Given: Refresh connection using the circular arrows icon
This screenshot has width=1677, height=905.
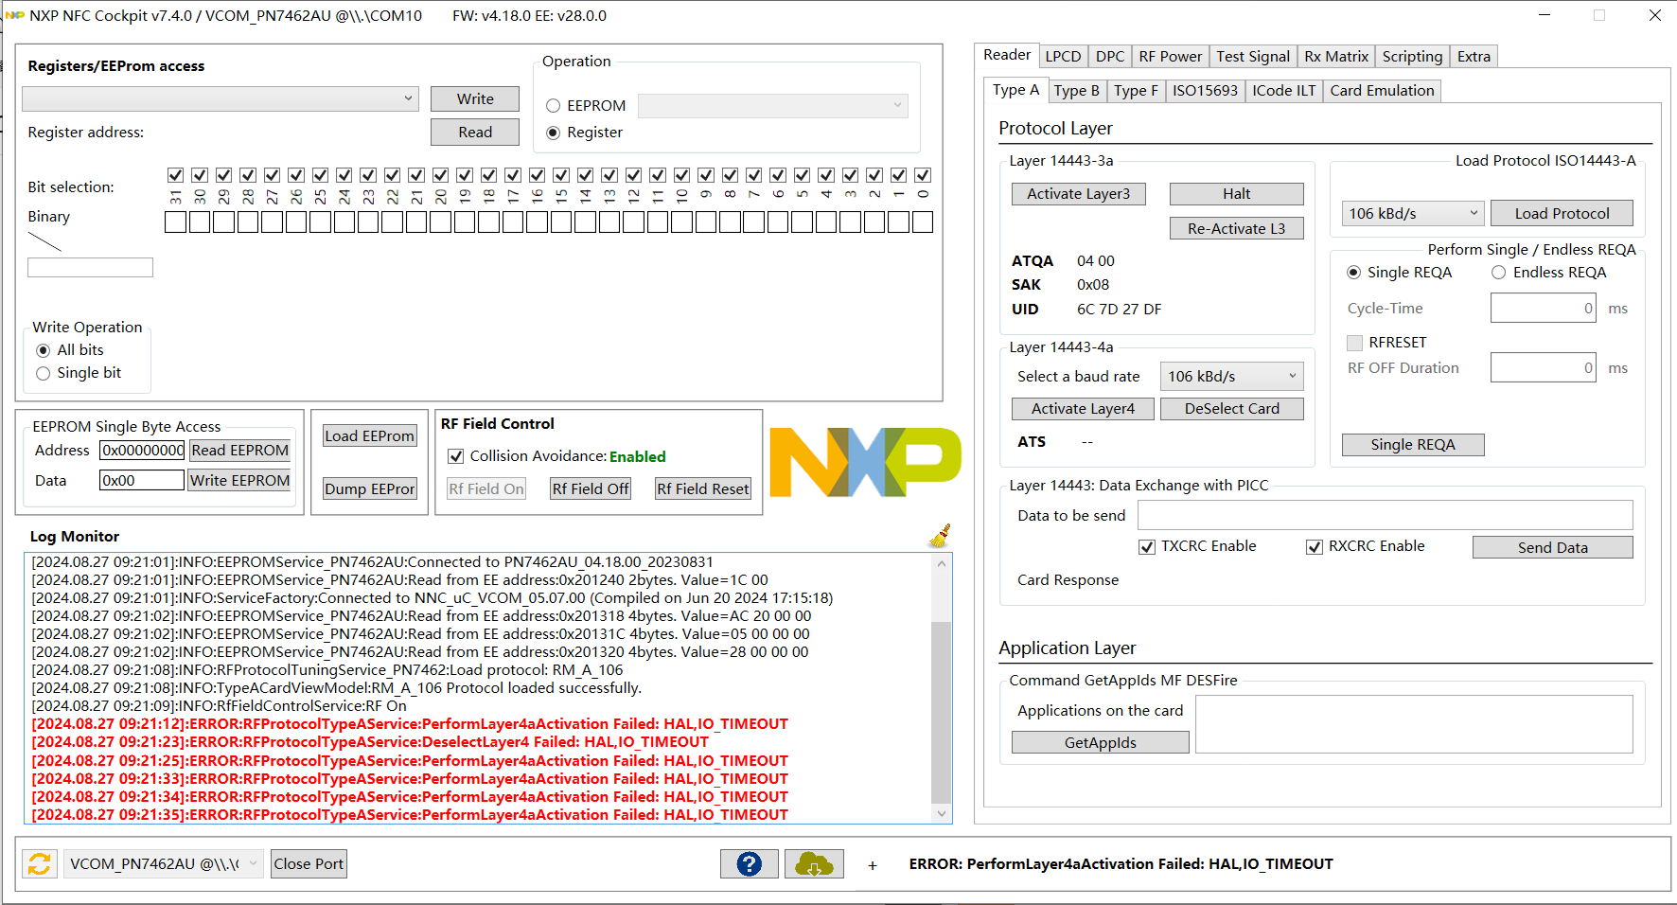Looking at the screenshot, I should 39,863.
